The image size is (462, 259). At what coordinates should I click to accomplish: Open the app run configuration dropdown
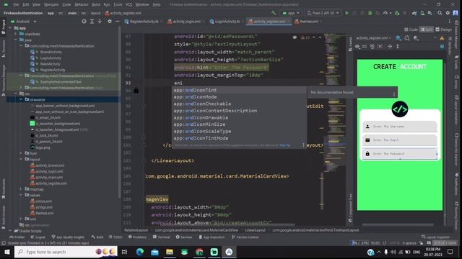(290, 13)
